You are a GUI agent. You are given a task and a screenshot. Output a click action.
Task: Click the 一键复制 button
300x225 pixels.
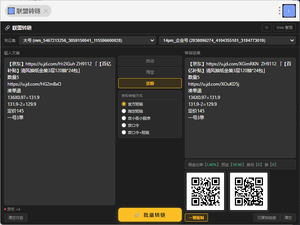pos(196,218)
